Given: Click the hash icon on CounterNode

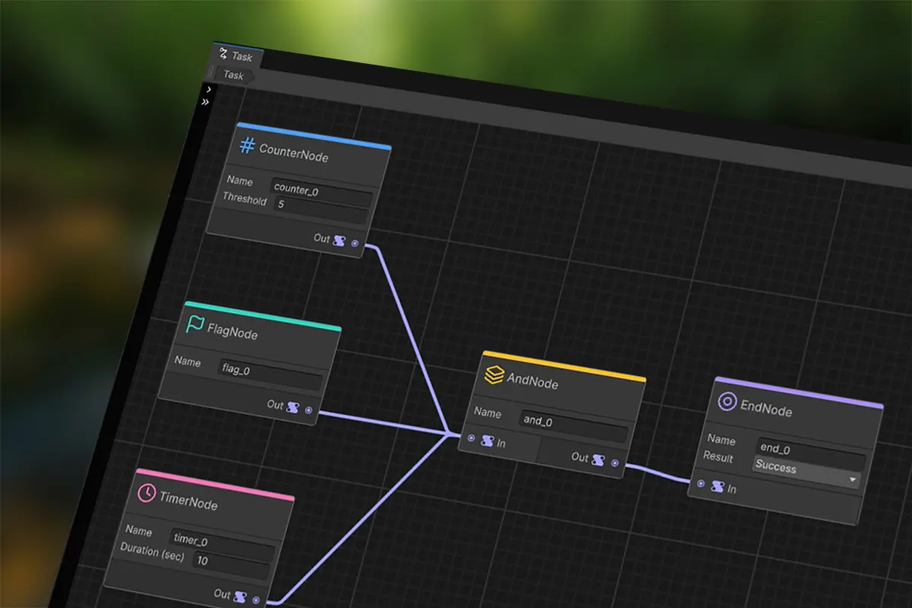Looking at the screenshot, I should pos(247,145).
